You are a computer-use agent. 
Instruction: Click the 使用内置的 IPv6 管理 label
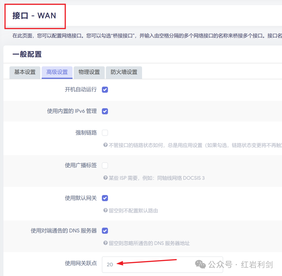[x=72, y=111]
